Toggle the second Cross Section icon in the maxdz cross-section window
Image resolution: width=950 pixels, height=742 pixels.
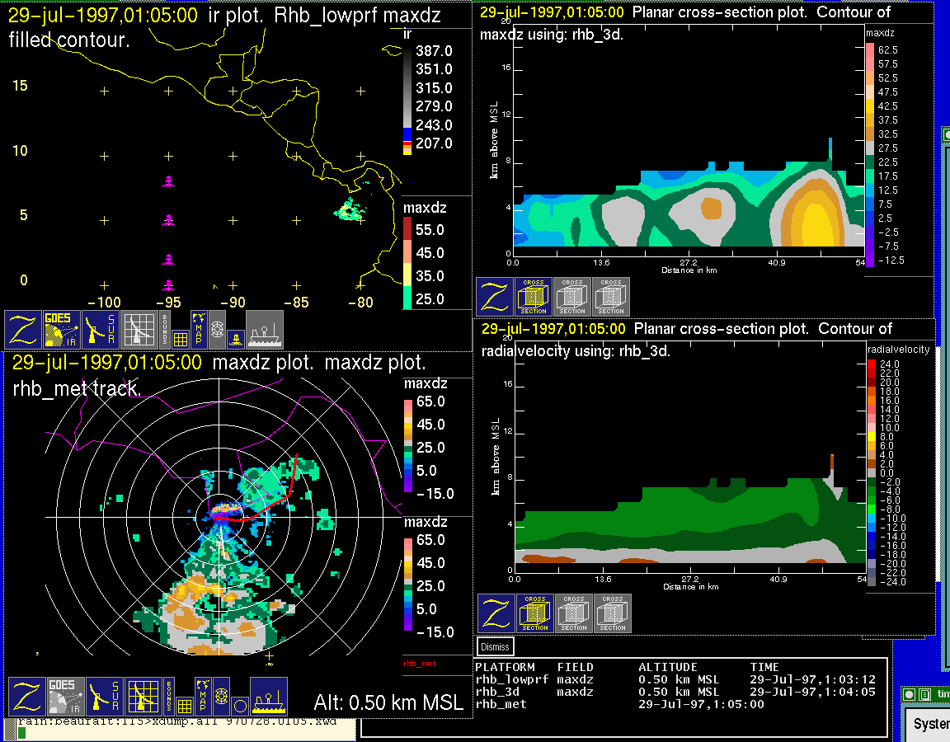pyautogui.click(x=572, y=297)
